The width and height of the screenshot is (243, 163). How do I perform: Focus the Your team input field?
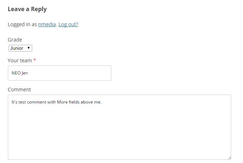tap(59, 73)
